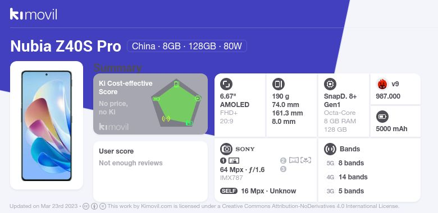Open the User score card

150,171
